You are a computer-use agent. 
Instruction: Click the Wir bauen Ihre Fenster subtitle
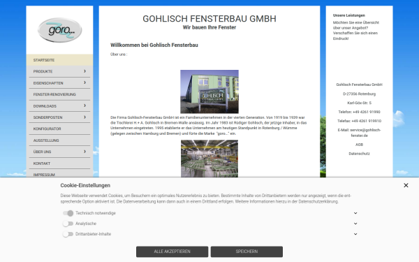(x=209, y=27)
